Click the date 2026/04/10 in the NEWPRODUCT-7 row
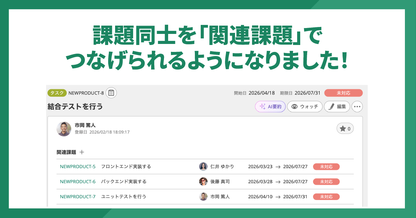 point(260,197)
